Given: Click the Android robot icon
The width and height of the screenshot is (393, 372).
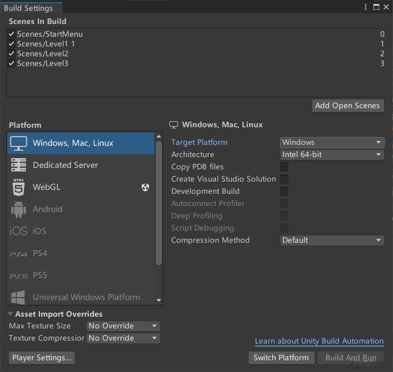Looking at the screenshot, I should [19, 209].
